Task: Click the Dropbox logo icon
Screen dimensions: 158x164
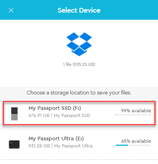Action: point(79,44)
